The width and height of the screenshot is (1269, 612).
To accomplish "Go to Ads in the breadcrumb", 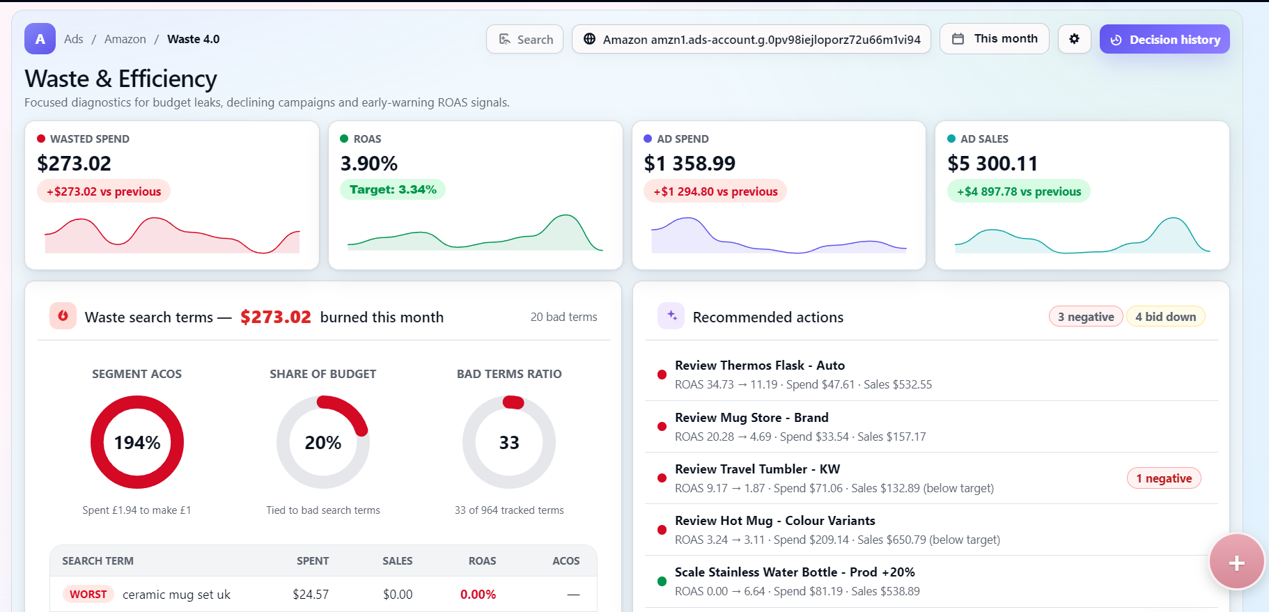I will pos(73,39).
